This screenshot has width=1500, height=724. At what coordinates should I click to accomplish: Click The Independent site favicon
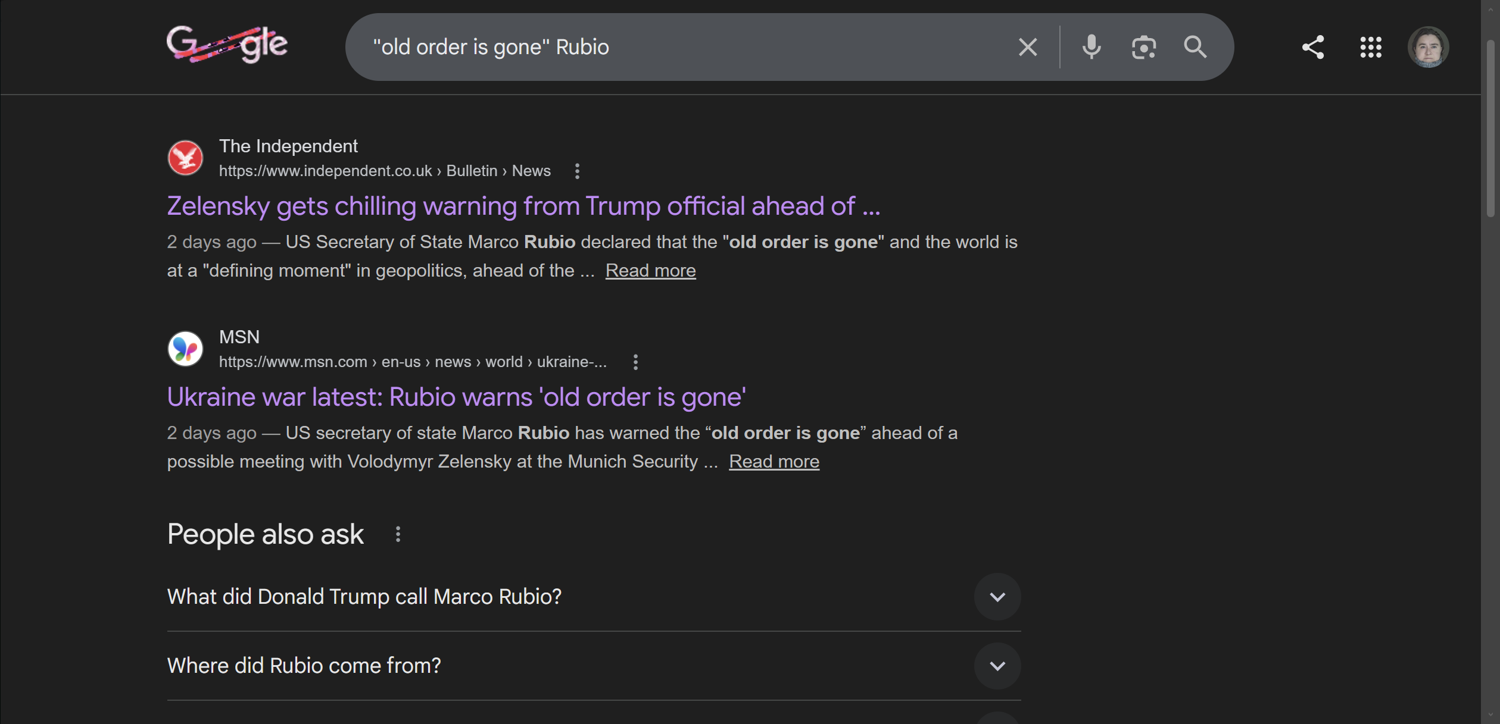click(x=185, y=158)
